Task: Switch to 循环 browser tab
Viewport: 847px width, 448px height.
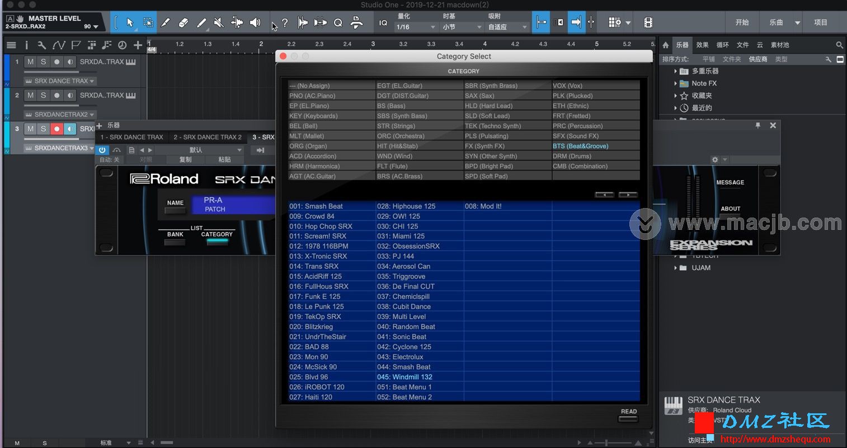Action: click(723, 45)
